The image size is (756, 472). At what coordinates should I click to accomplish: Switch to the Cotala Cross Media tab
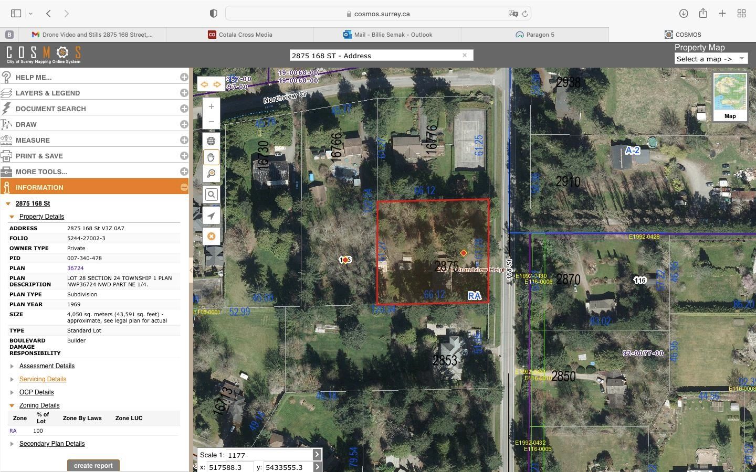click(240, 35)
